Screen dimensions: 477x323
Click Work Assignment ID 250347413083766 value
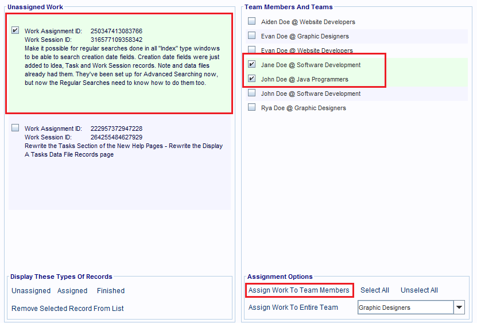point(117,31)
